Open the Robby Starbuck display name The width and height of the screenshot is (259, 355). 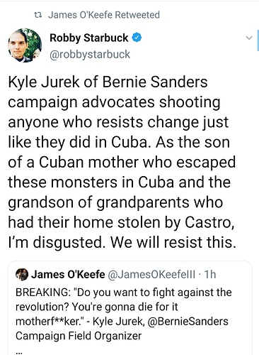(89, 38)
